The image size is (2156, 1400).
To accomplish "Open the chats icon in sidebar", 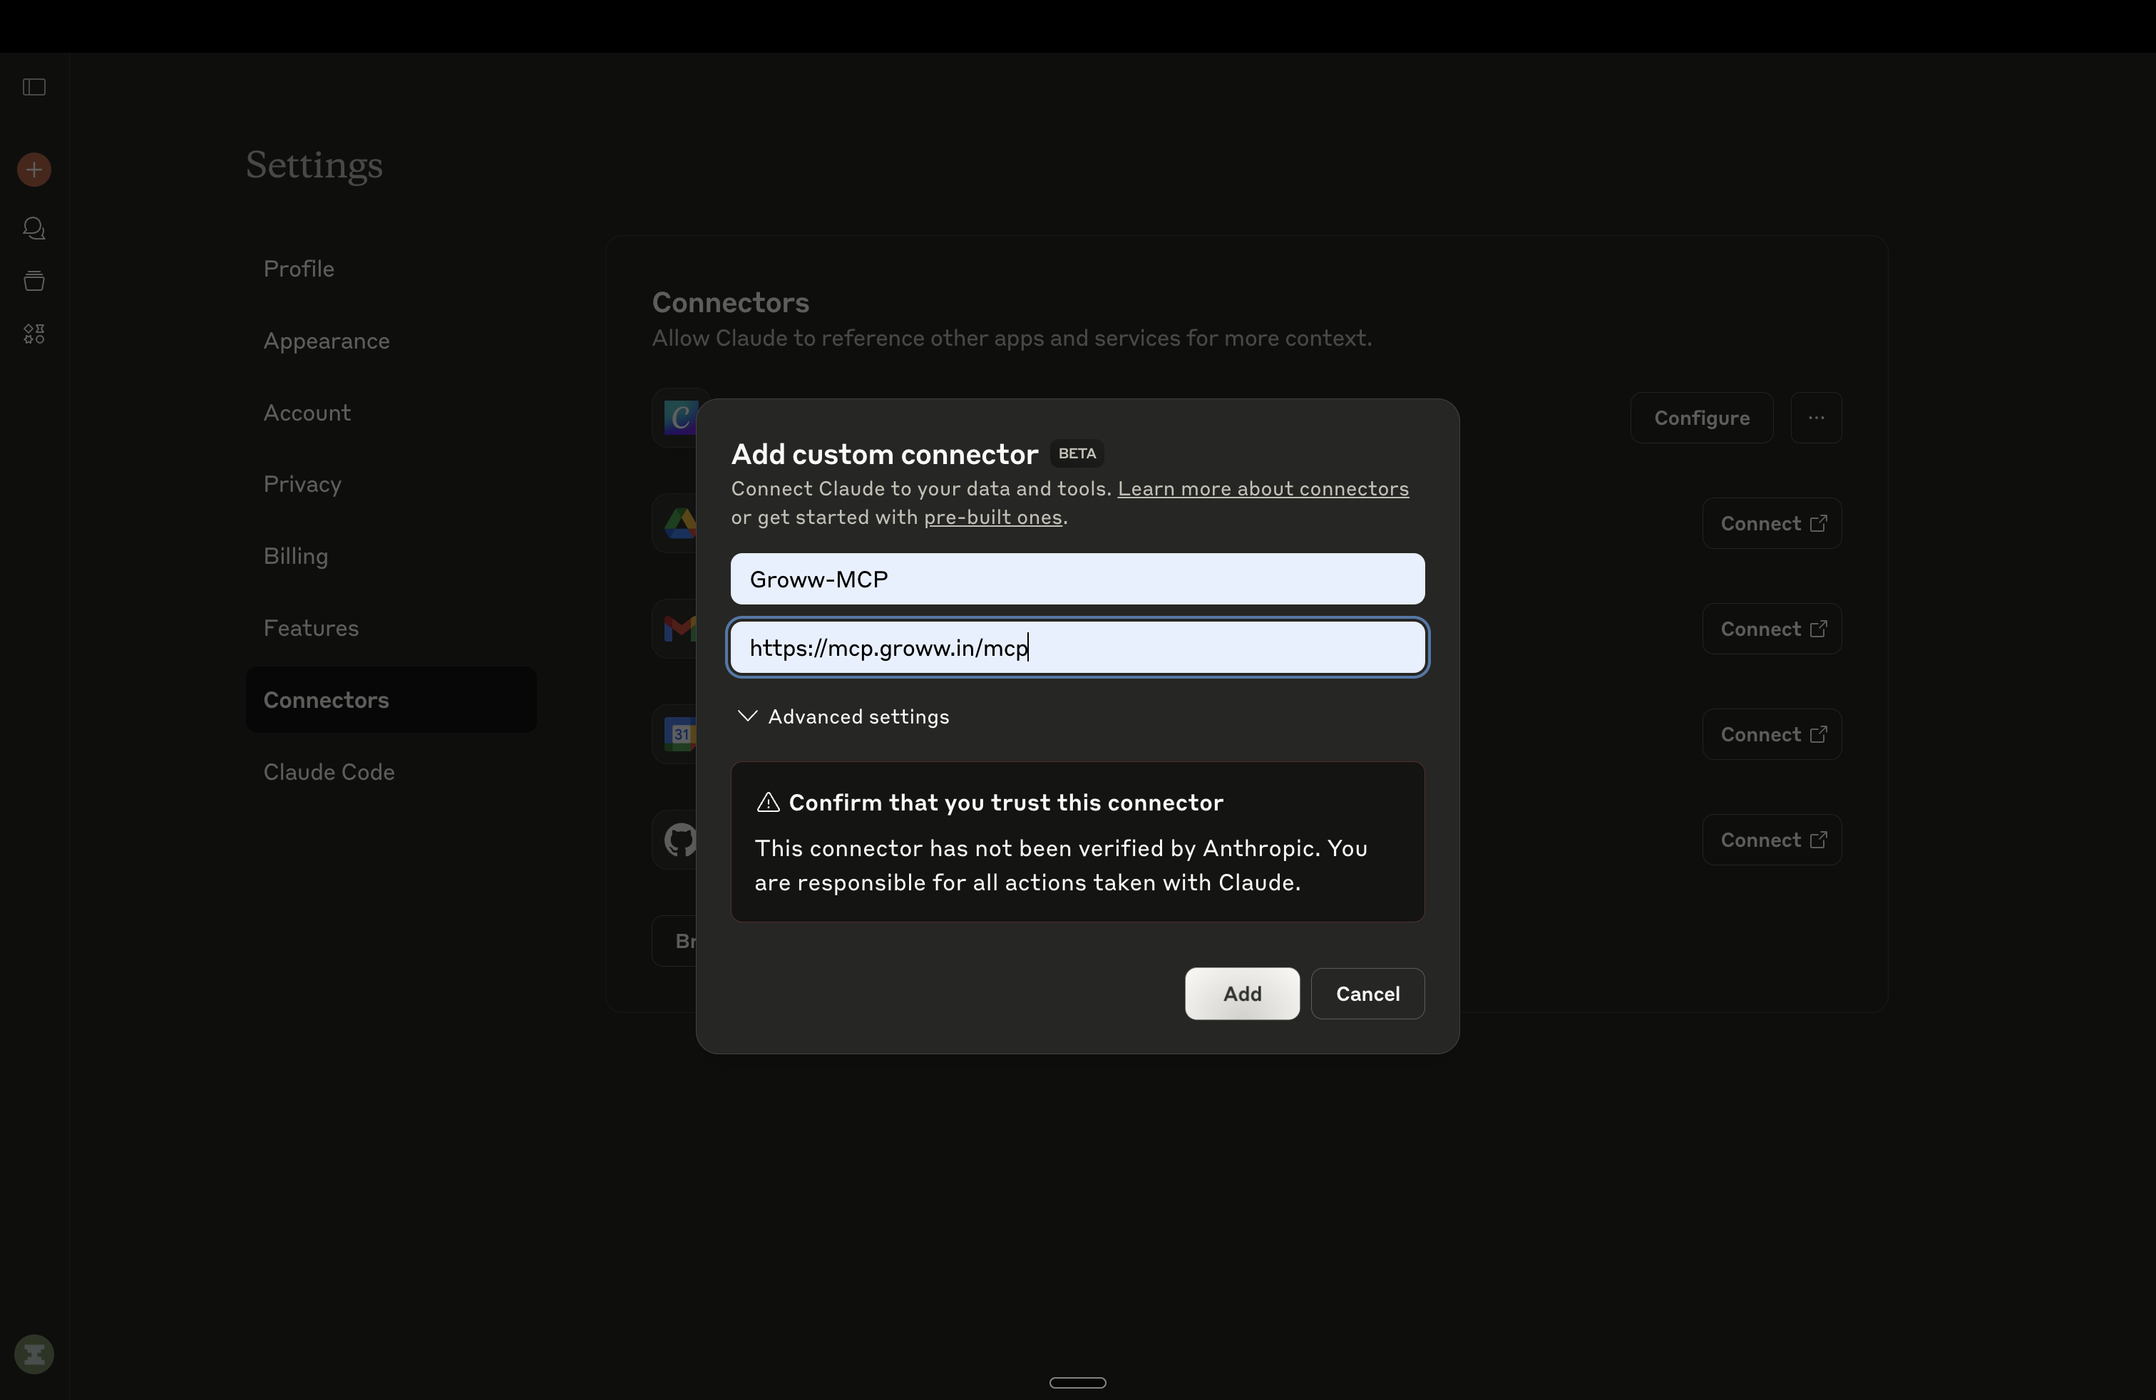I will pos(34,228).
